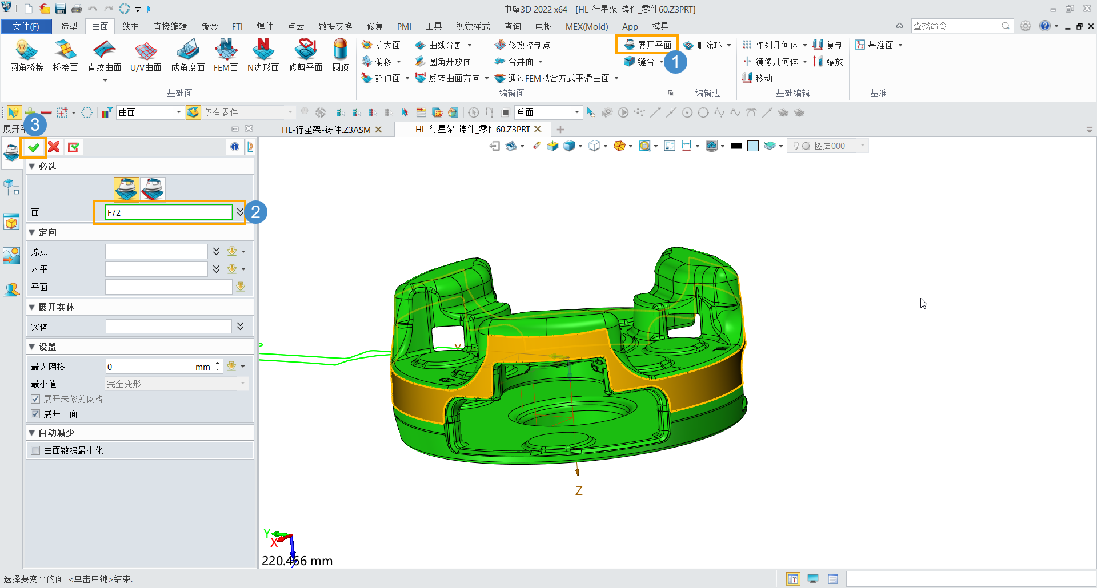The image size is (1097, 588).
Task: Select the 桥接面 tool
Action: tap(65, 56)
